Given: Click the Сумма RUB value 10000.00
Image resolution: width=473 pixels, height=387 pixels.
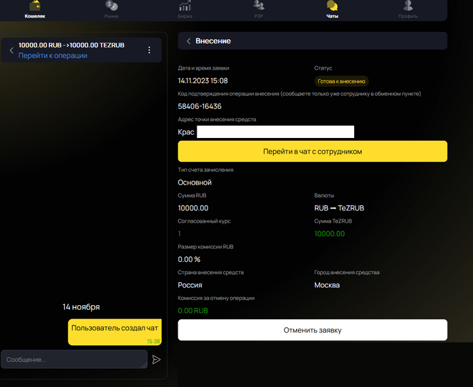Looking at the screenshot, I should (x=193, y=208).
